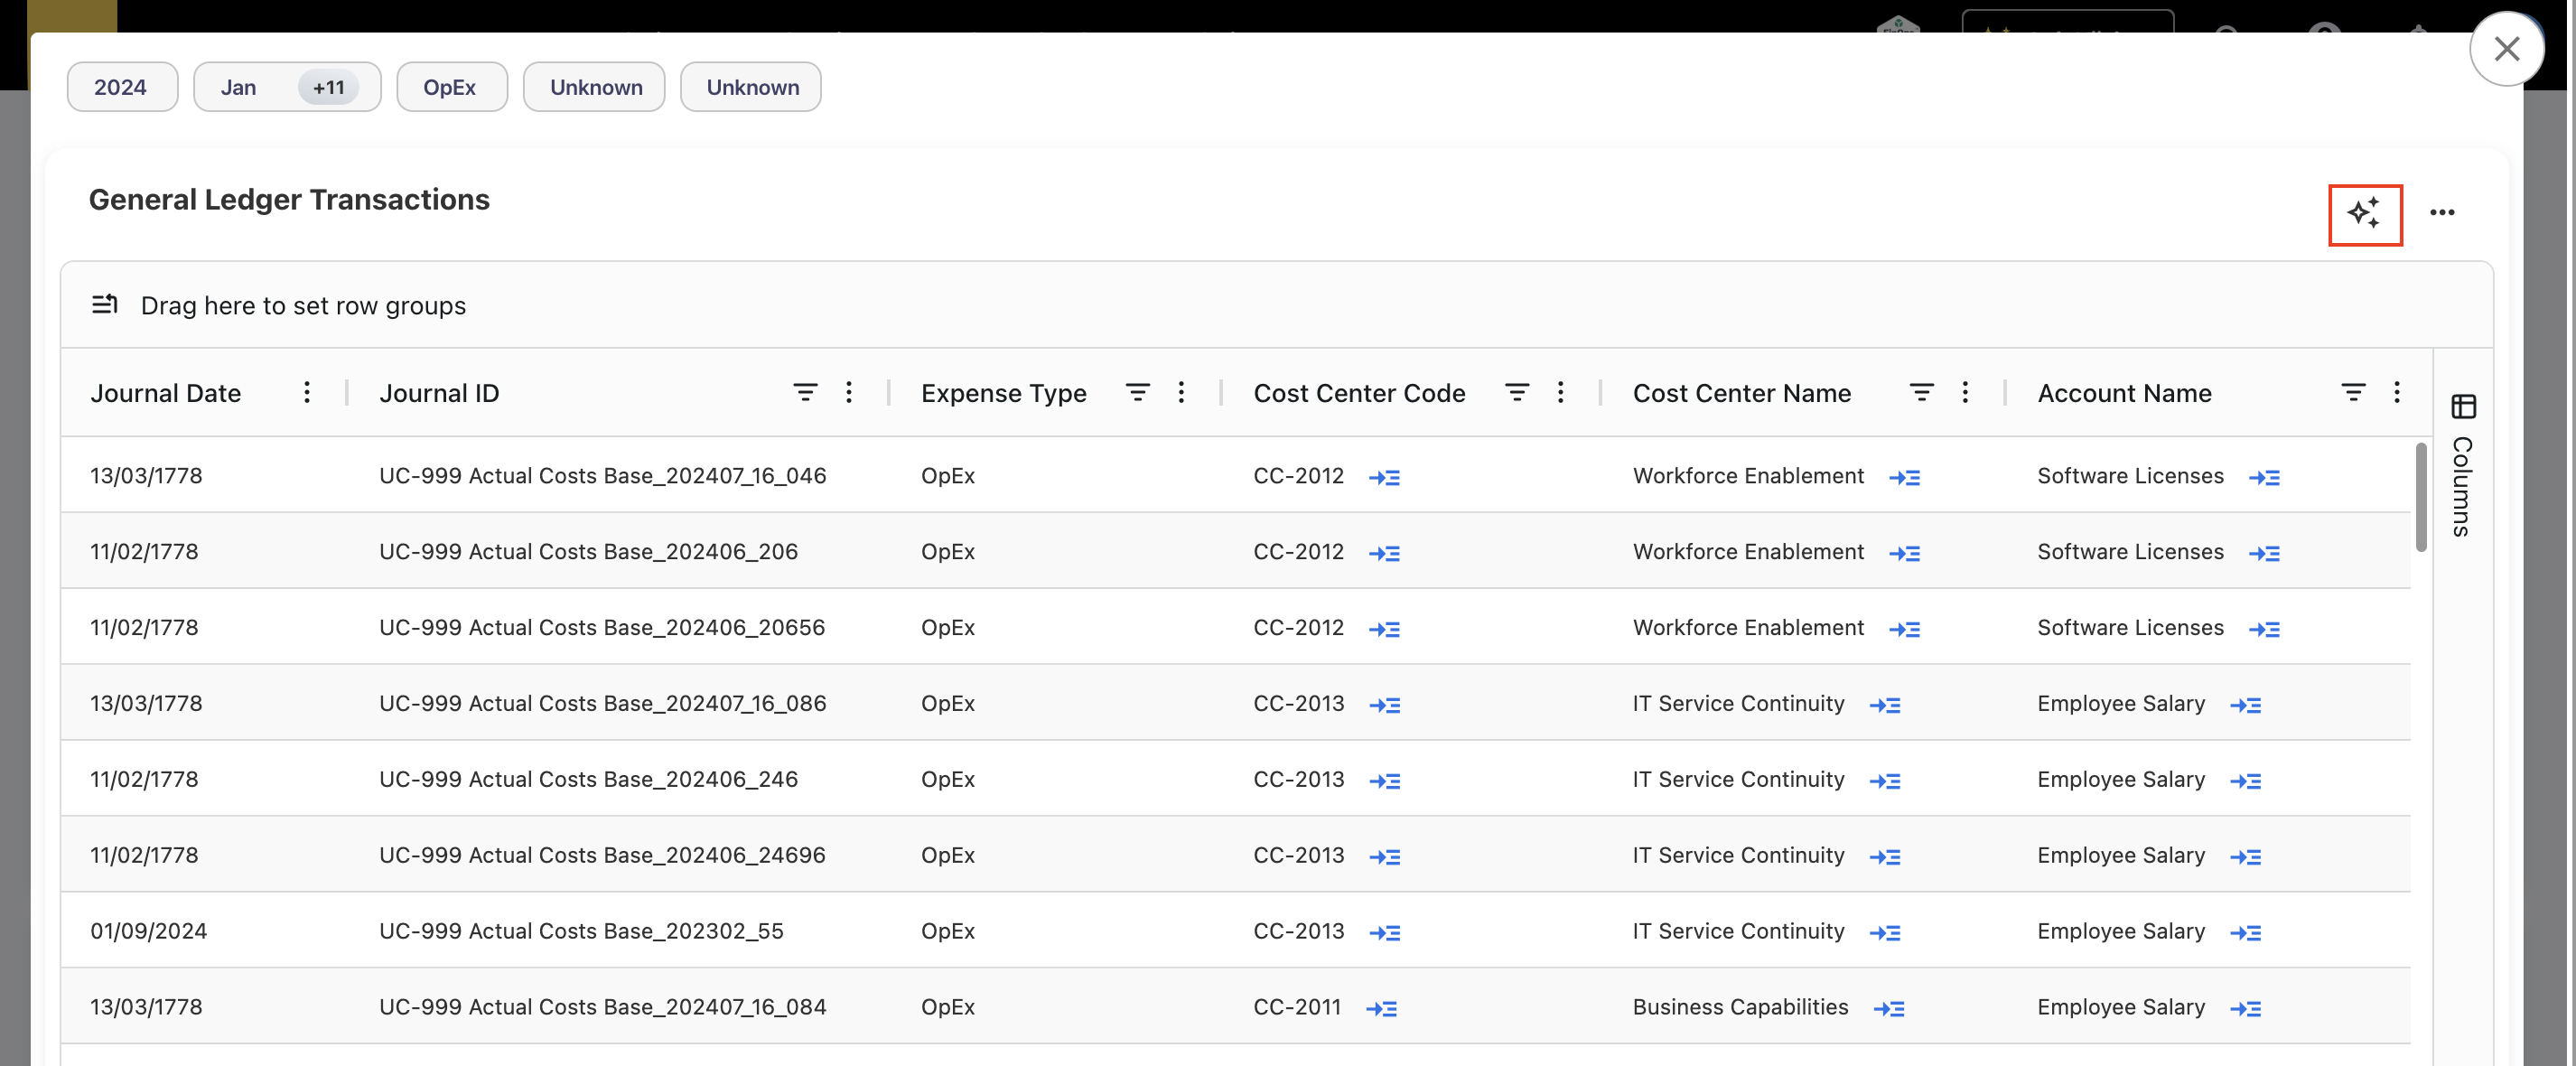
Task: Click drill icon next to first CC-2012
Action: pos(1384,477)
